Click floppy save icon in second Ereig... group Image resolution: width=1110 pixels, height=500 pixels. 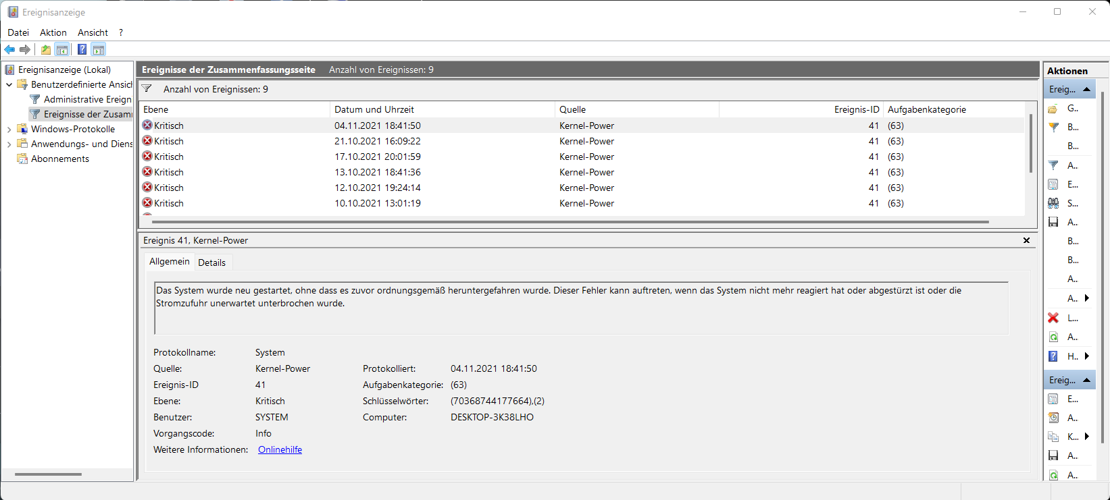pos(1053,455)
